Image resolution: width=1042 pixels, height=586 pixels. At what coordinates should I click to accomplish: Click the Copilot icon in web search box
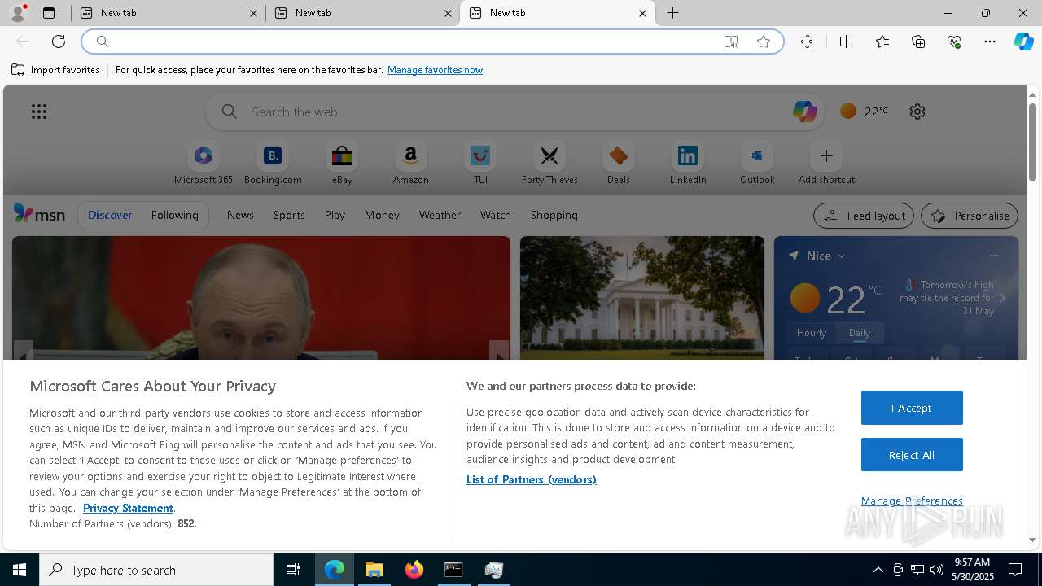[804, 112]
